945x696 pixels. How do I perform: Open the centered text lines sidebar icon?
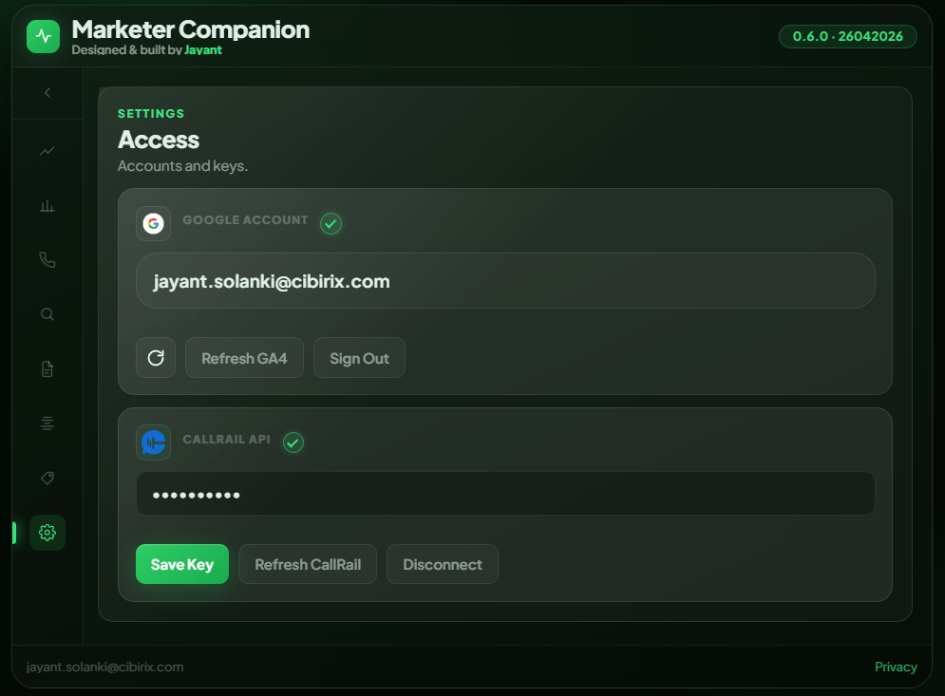47,423
